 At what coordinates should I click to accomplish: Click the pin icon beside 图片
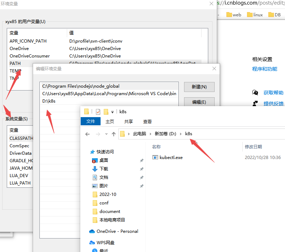[x=141, y=186]
